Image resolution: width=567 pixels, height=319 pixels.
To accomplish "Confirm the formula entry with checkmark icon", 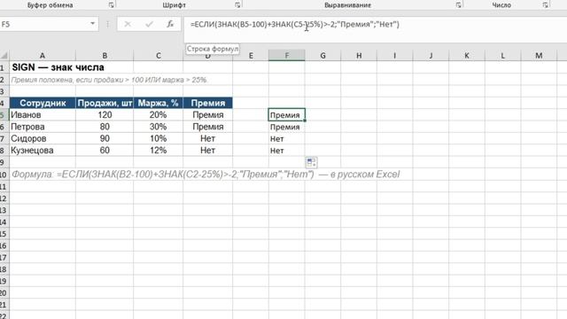I will tap(149, 24).
